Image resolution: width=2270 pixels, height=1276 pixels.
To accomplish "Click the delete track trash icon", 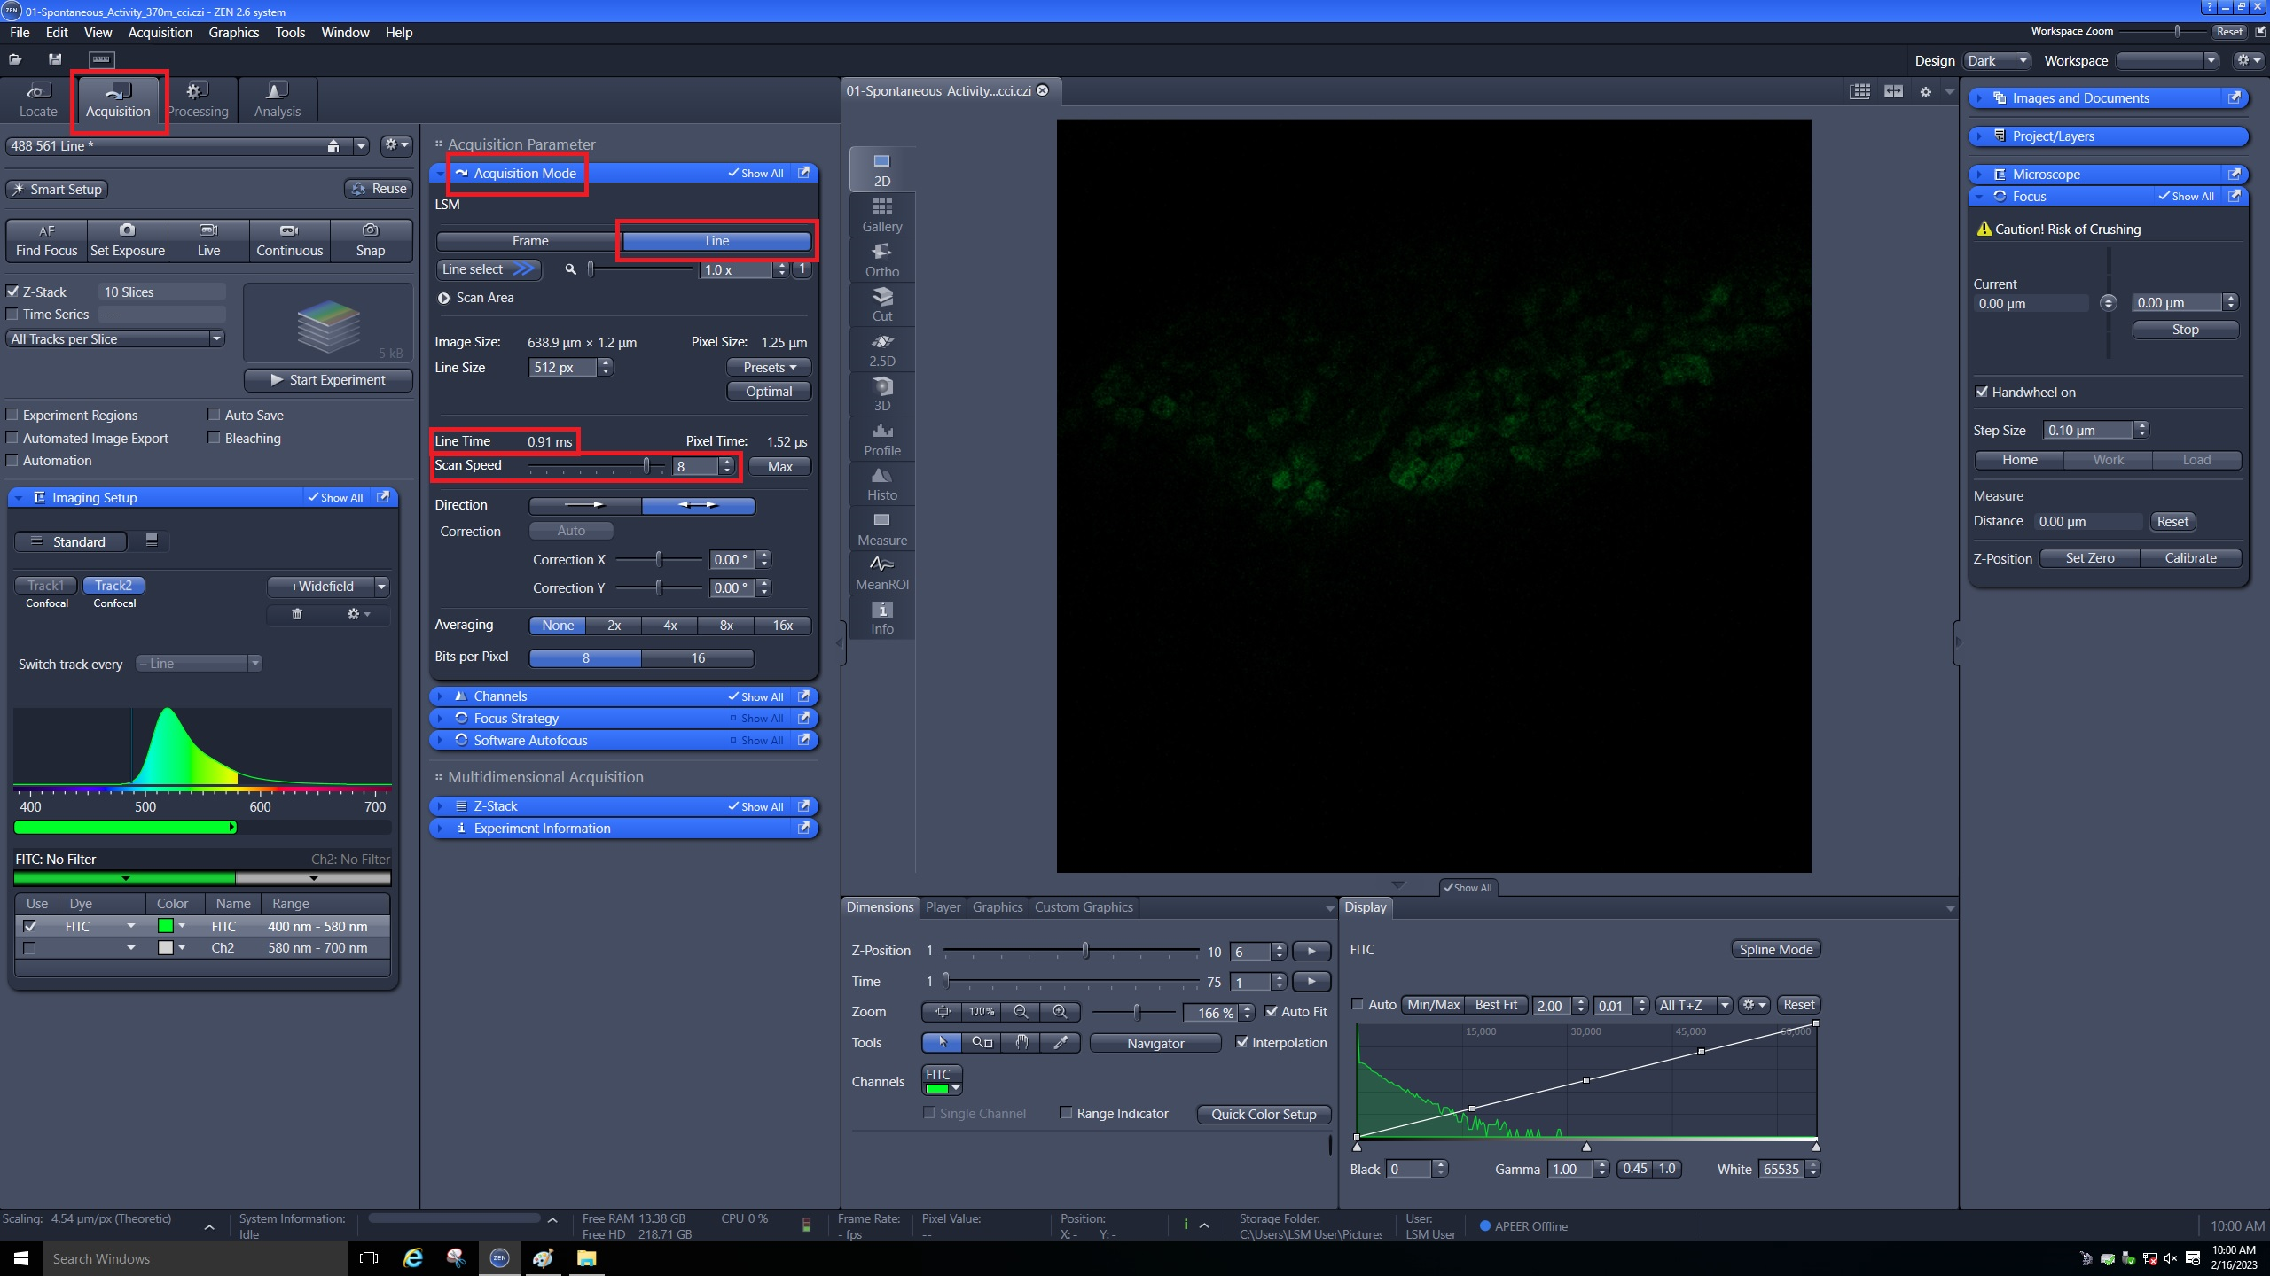I will click(x=296, y=614).
